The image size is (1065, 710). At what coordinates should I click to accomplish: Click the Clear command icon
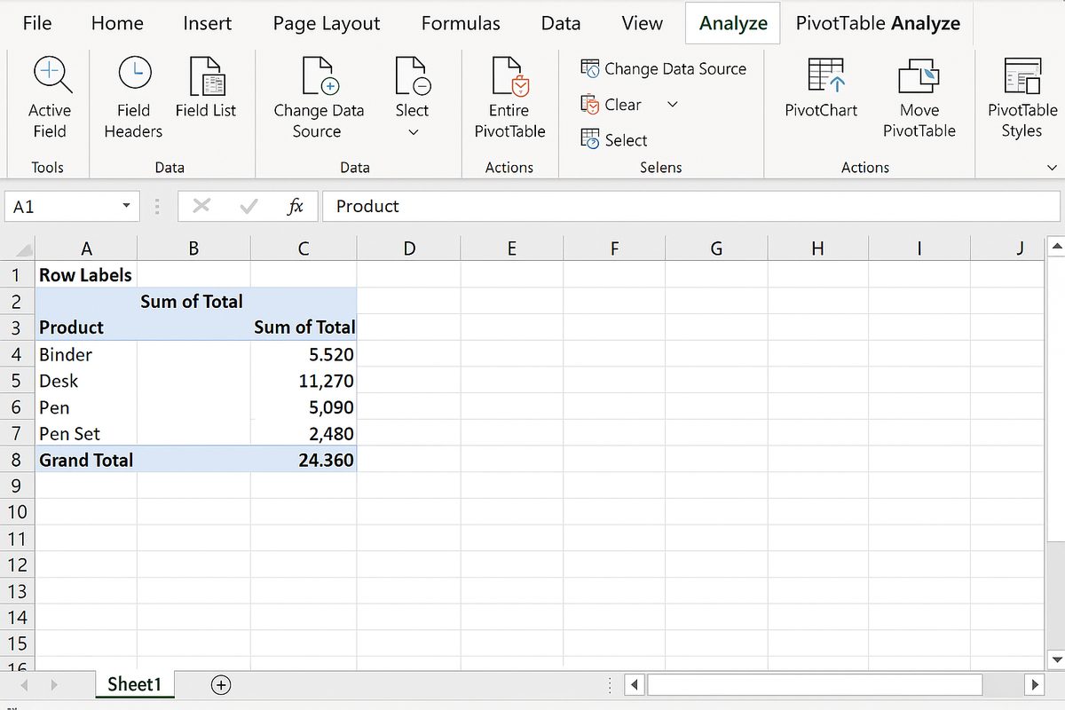[x=590, y=105]
